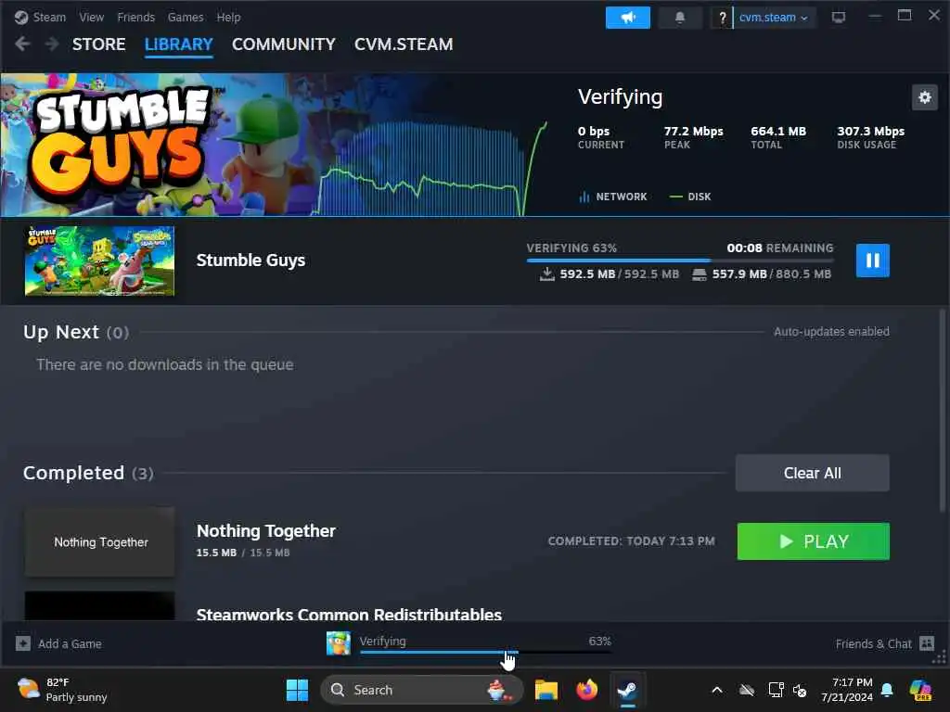Screen dimensions: 950x712
Task: Click the muted volume tray icon
Action: pyautogui.click(x=800, y=690)
